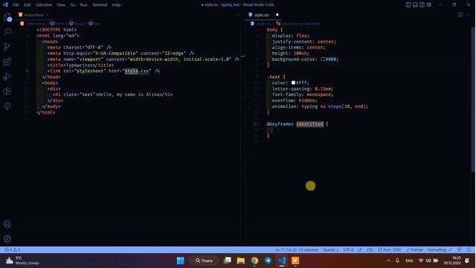
Task: Open the weather widget Mostly cloudy
Action: 22,261
